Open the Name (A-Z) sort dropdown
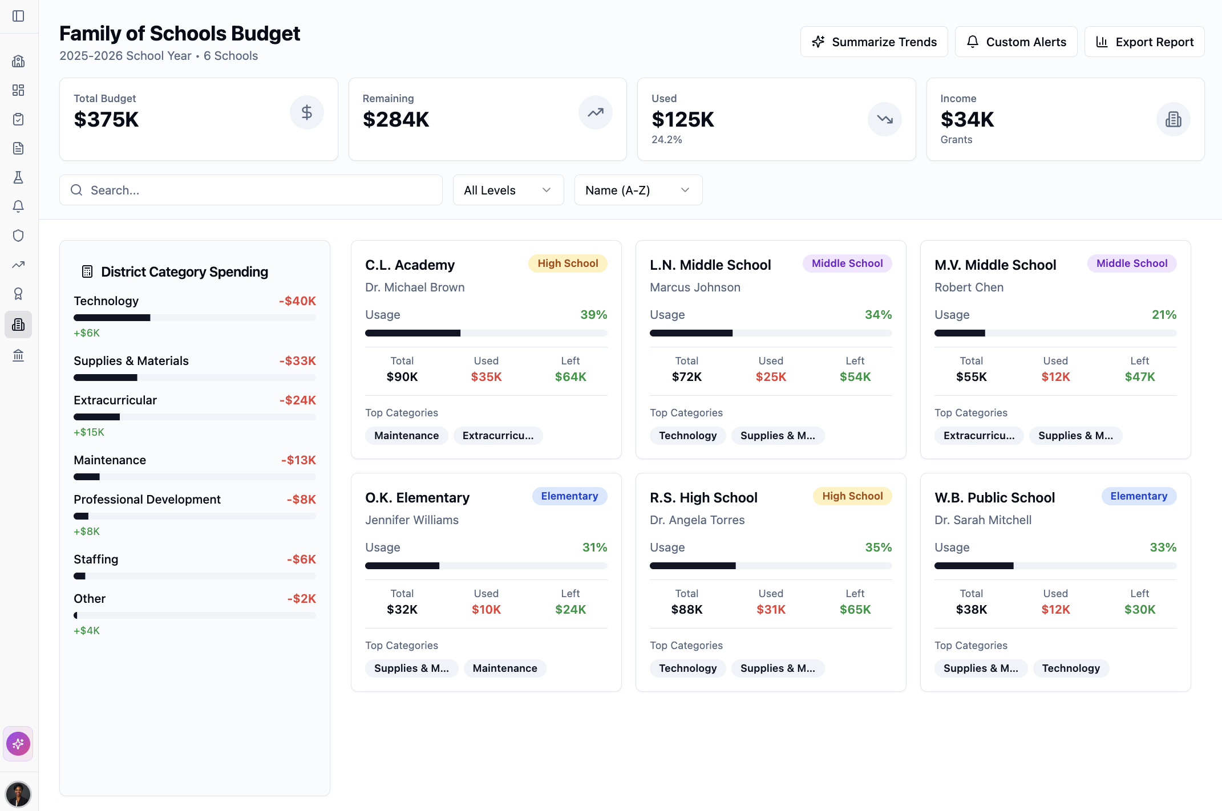This screenshot has height=811, width=1222. pos(638,190)
